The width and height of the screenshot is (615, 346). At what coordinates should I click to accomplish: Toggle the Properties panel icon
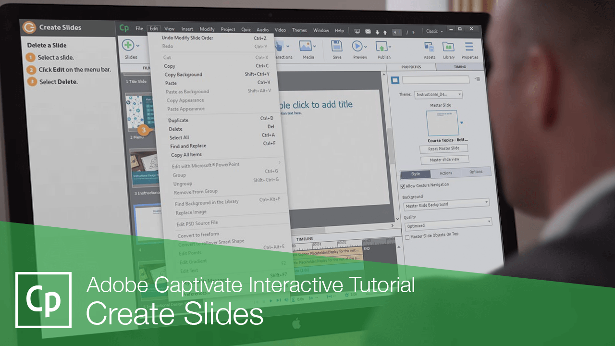469,47
